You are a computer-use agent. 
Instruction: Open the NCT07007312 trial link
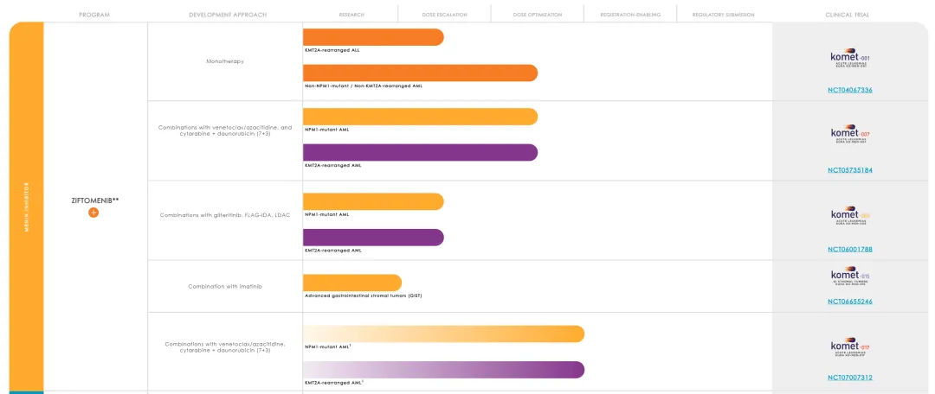(x=849, y=378)
